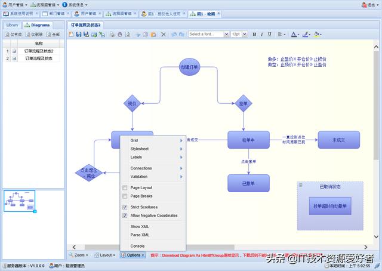
Task: Open the Connections submenu
Action: pos(153,168)
